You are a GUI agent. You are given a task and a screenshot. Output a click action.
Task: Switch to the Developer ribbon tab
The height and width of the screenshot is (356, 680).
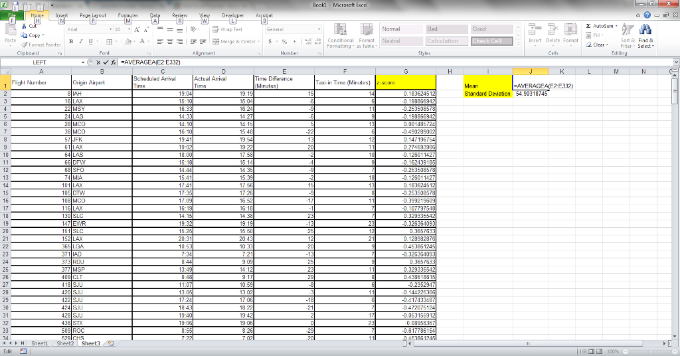(x=233, y=16)
